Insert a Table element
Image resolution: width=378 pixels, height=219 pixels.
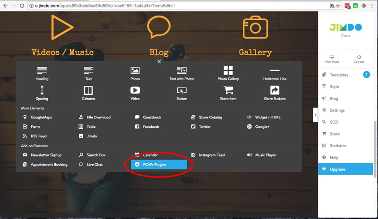coord(87,126)
